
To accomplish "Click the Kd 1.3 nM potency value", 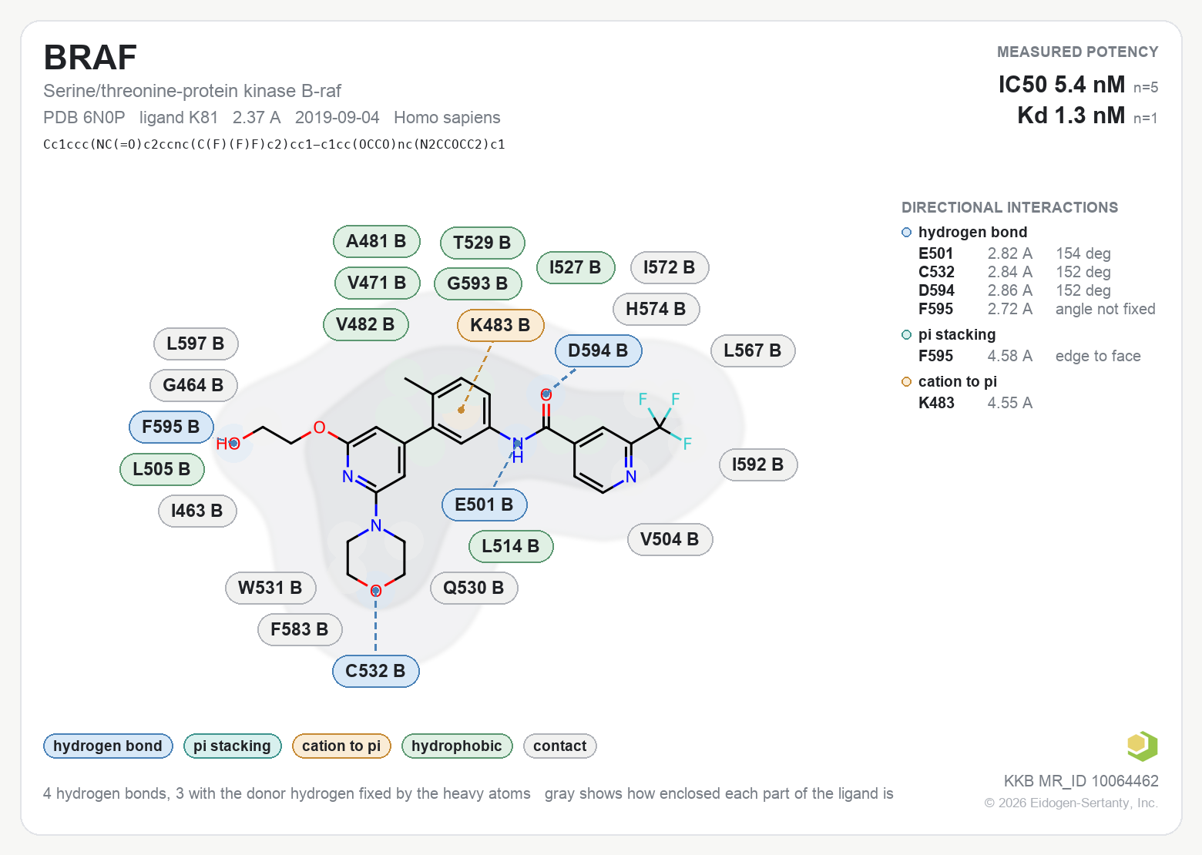I will click(1071, 116).
